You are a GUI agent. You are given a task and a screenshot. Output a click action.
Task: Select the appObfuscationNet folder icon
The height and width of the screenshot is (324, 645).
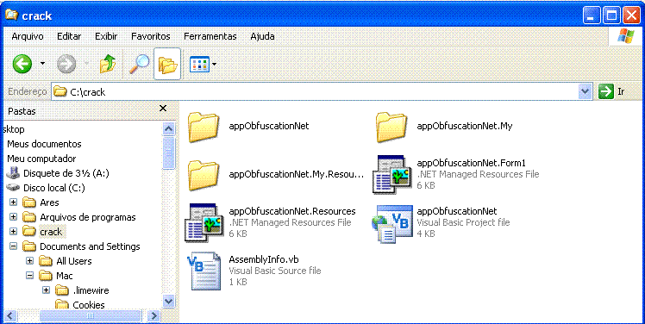pyautogui.click(x=204, y=127)
